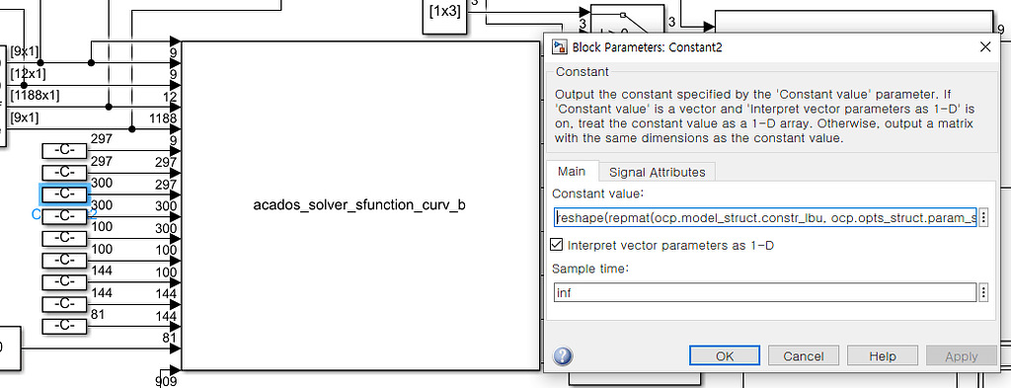Select the acados_solver_sfunction_curv_b block
Viewport: 1011px width, 388px height.
[359, 205]
